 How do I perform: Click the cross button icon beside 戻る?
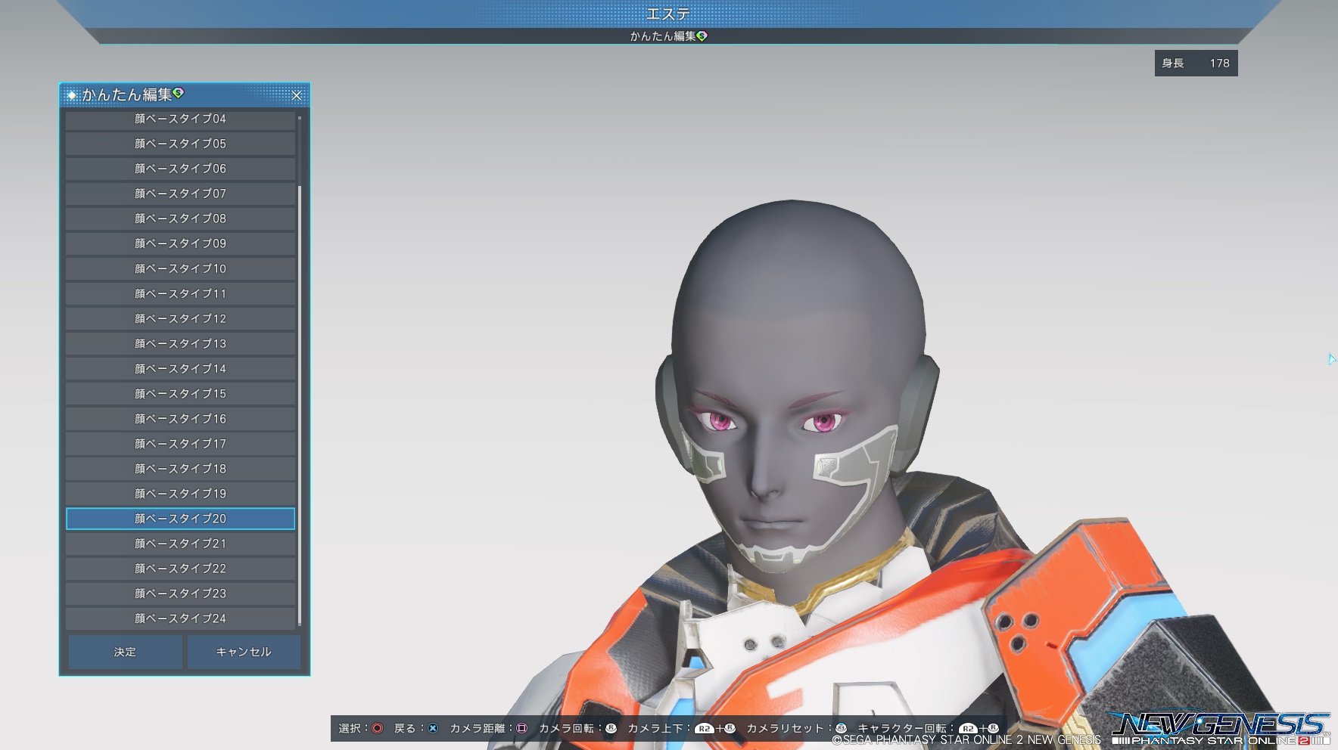click(x=433, y=728)
